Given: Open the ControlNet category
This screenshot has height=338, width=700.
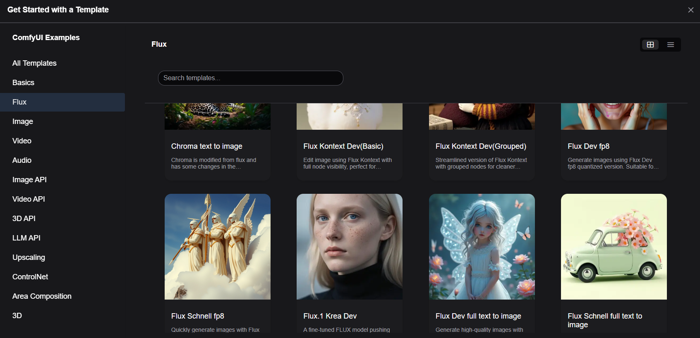Looking at the screenshot, I should [62, 277].
